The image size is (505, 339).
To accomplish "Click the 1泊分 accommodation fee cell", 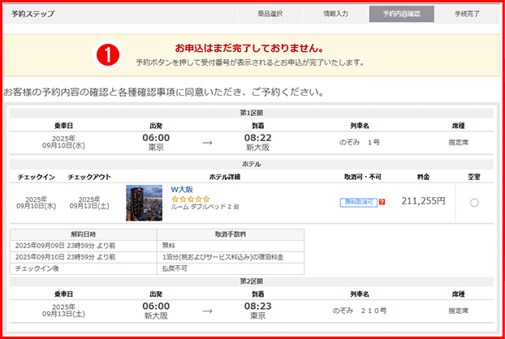I will point(231,257).
